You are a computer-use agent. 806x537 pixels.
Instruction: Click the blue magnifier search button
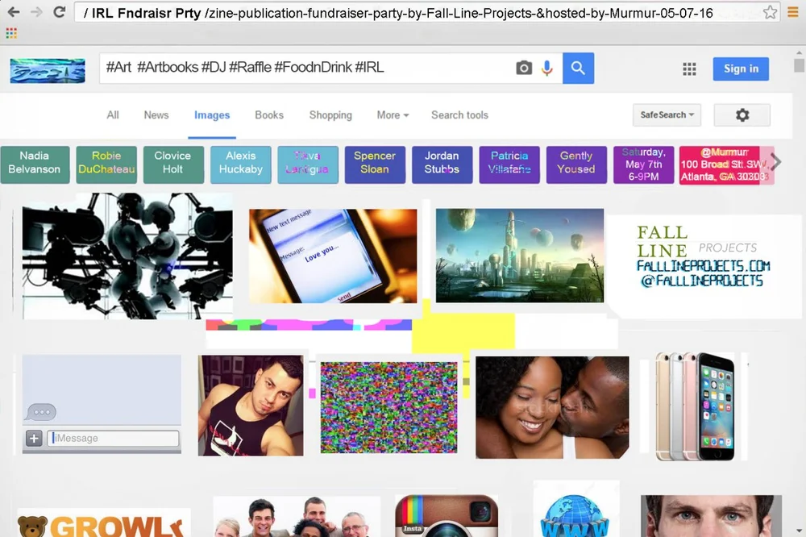tap(578, 68)
